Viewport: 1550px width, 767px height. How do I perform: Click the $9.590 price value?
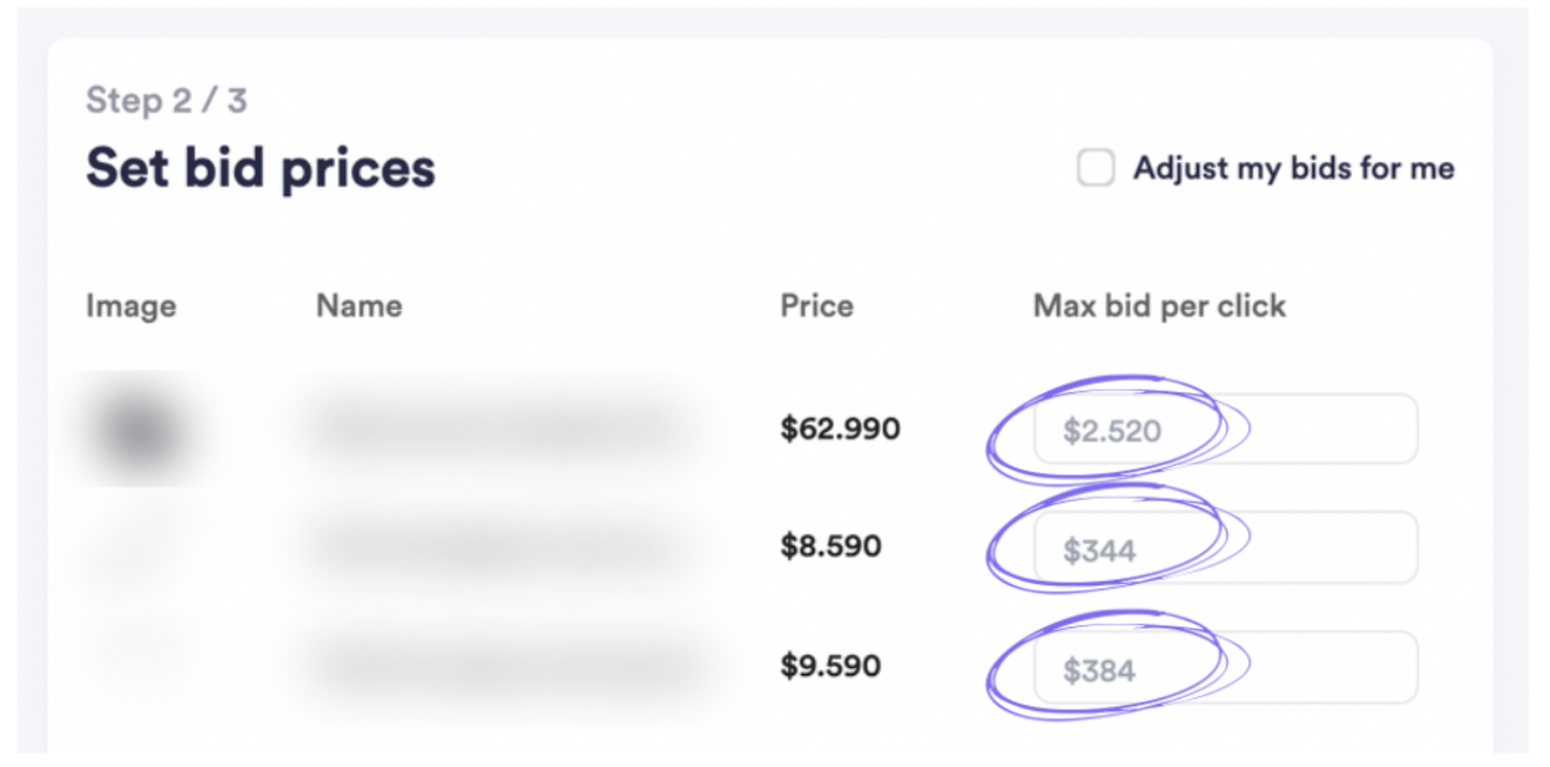point(830,666)
